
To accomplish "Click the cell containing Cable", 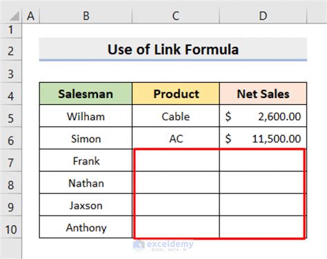I will coord(176,116).
